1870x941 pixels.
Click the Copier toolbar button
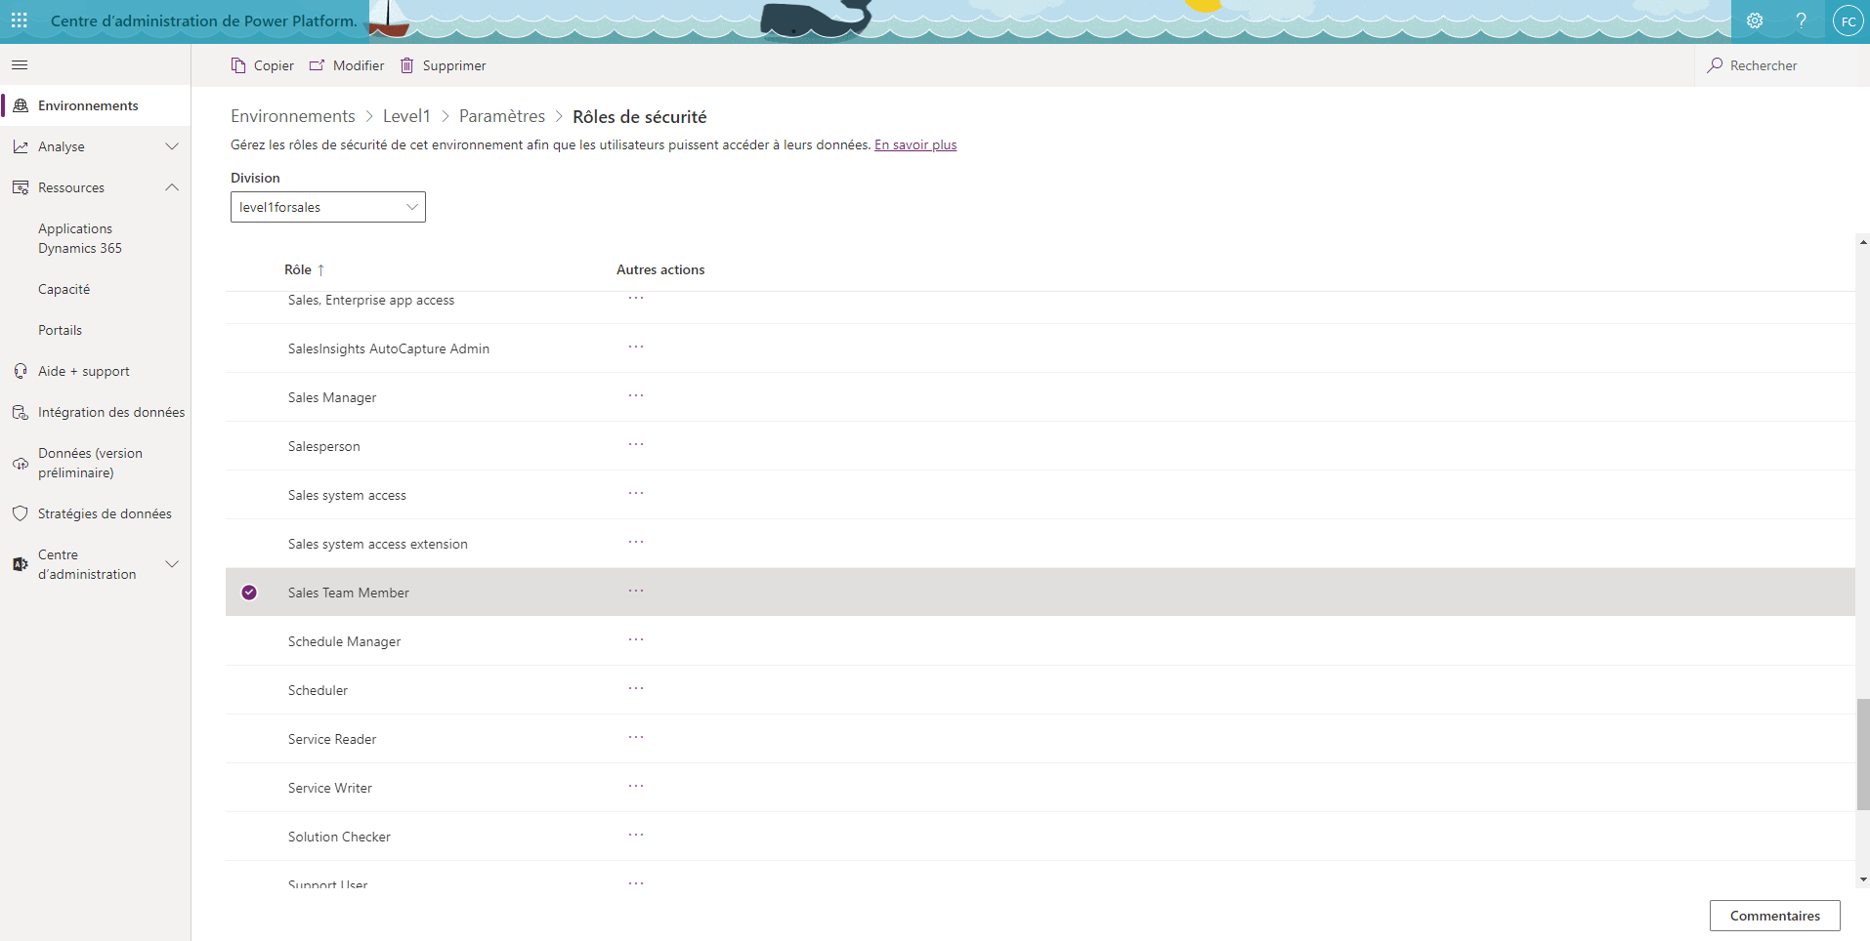(x=262, y=65)
